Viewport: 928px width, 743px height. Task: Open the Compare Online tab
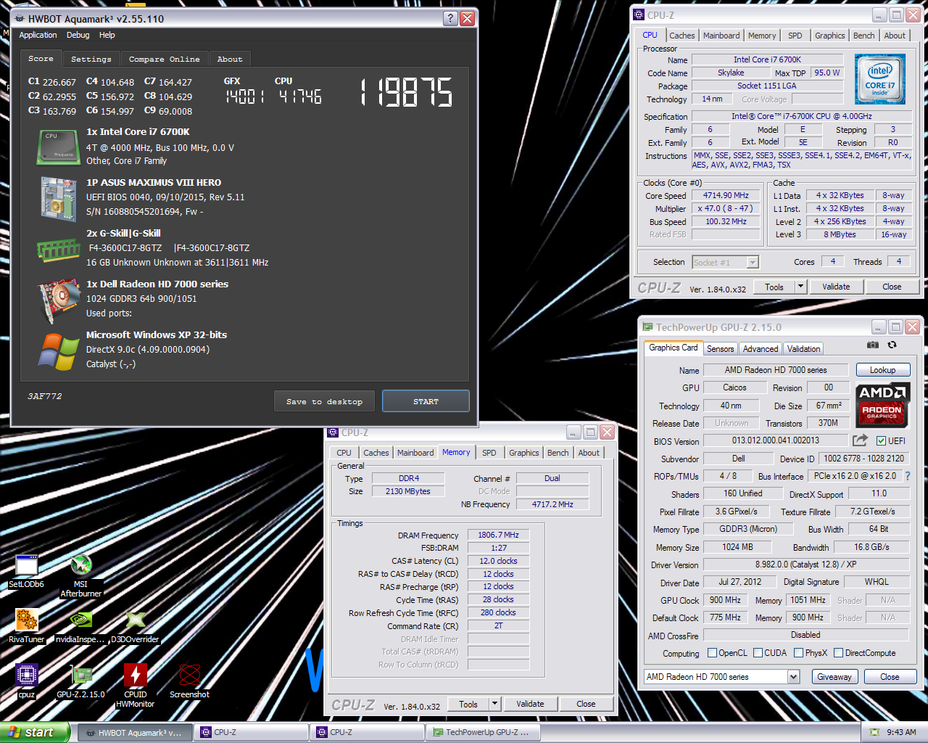[165, 59]
